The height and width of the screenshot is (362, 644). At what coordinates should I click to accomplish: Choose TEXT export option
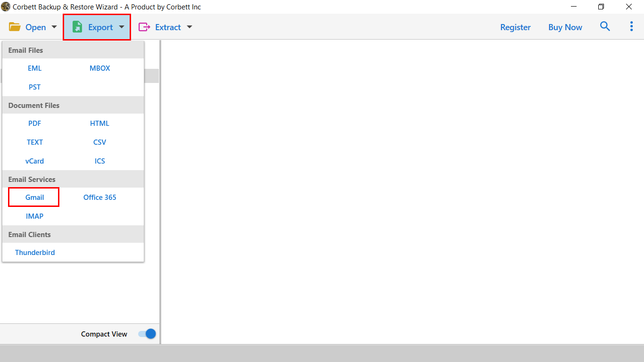click(x=34, y=142)
